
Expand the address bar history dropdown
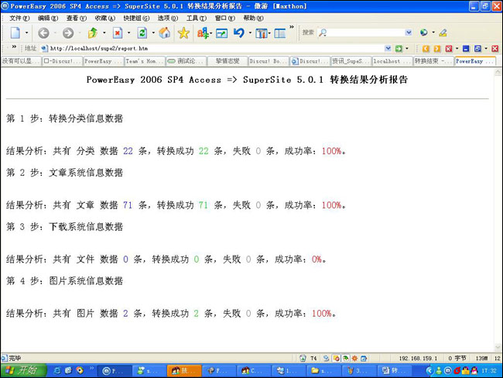[x=388, y=49]
